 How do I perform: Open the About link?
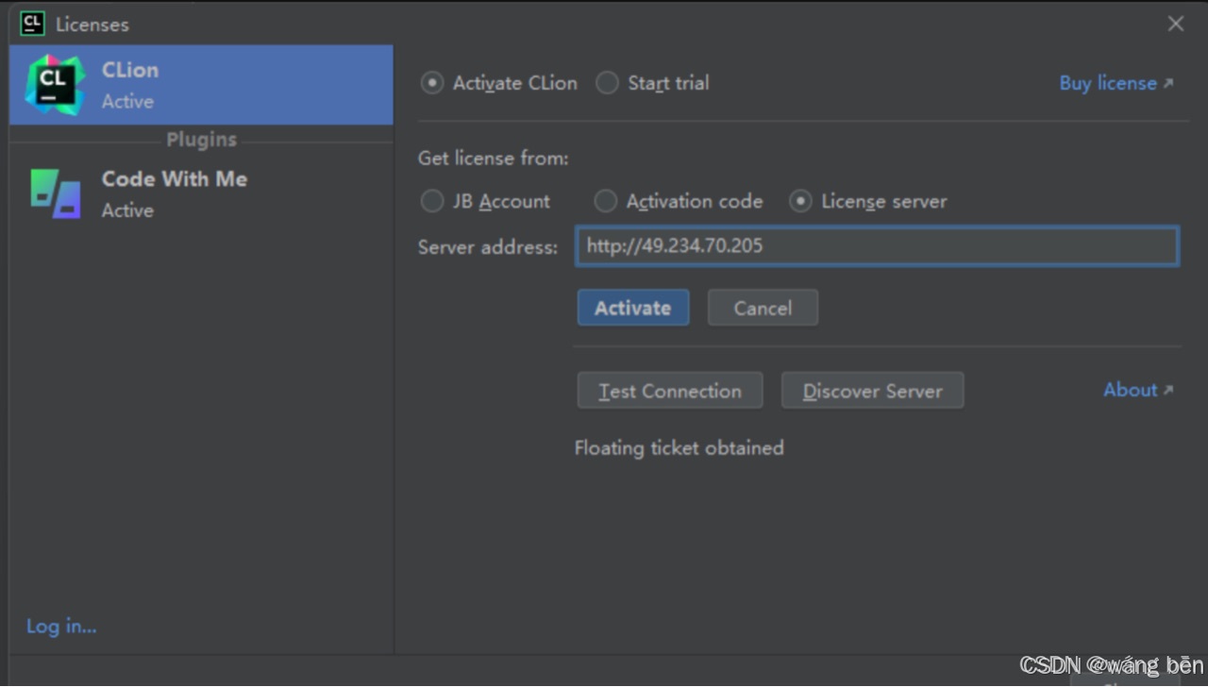[1138, 390]
